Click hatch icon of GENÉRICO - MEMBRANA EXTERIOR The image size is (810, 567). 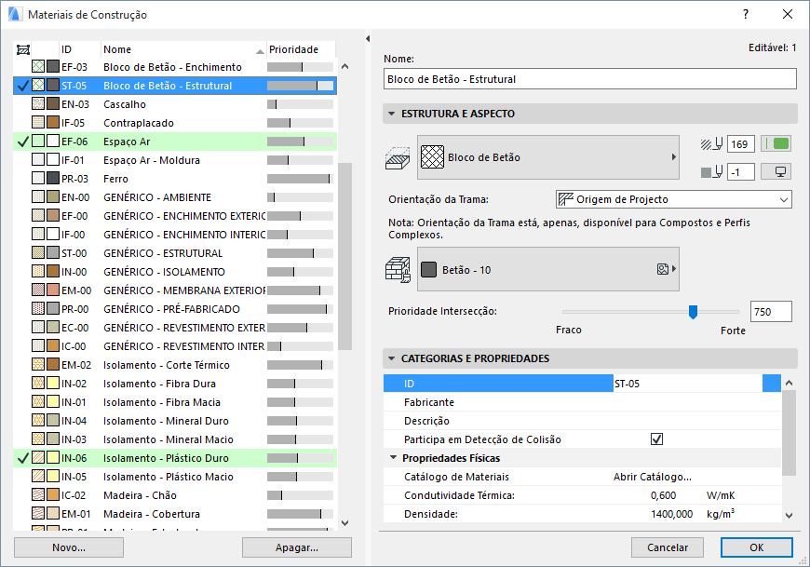(x=38, y=290)
